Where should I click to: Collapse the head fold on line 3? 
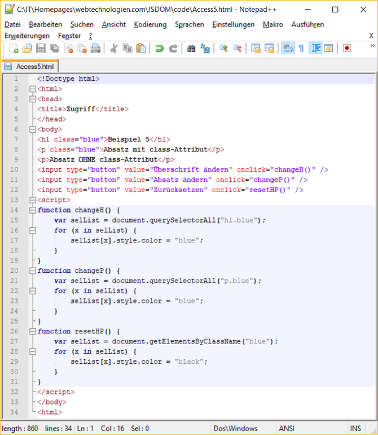click(x=33, y=99)
